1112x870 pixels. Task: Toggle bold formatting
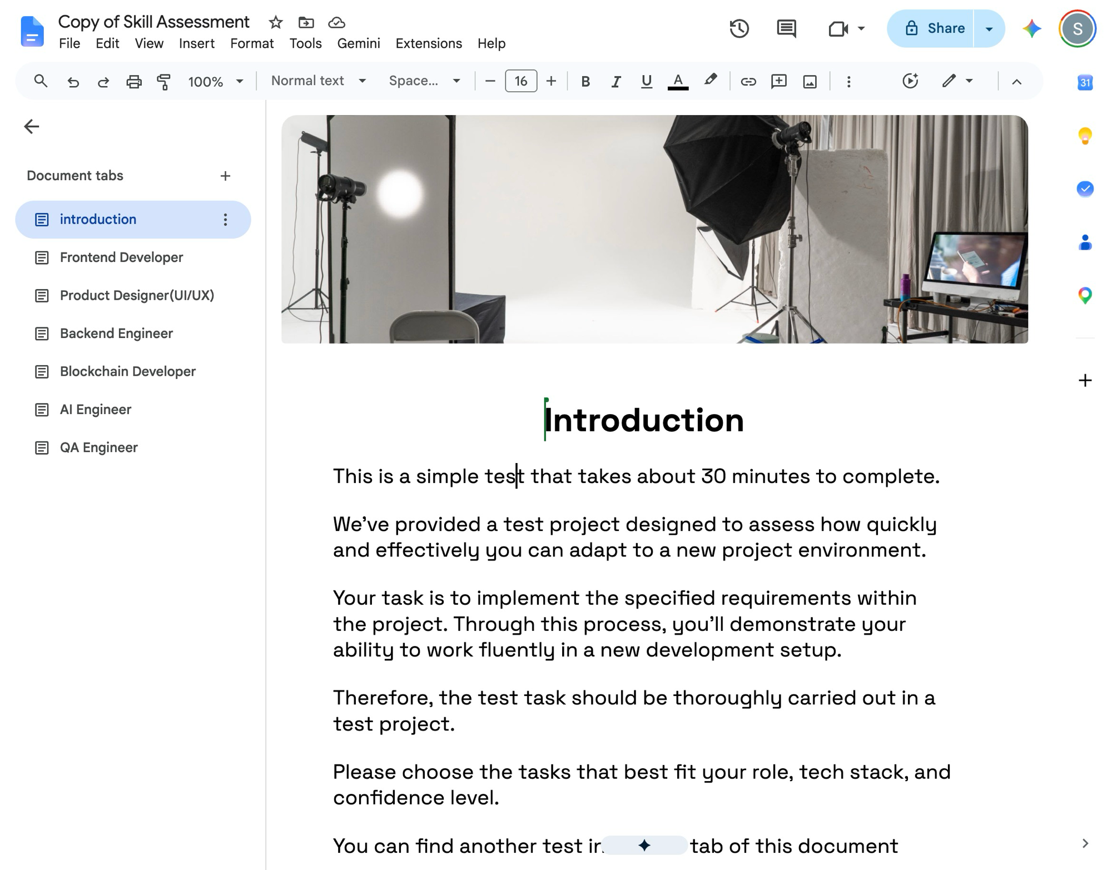[x=585, y=81]
